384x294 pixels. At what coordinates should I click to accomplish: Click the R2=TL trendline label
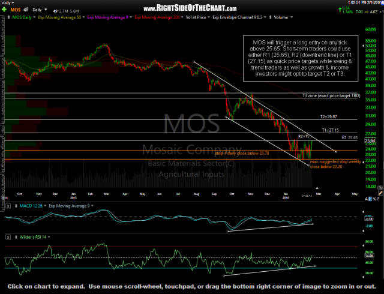coord(304,136)
